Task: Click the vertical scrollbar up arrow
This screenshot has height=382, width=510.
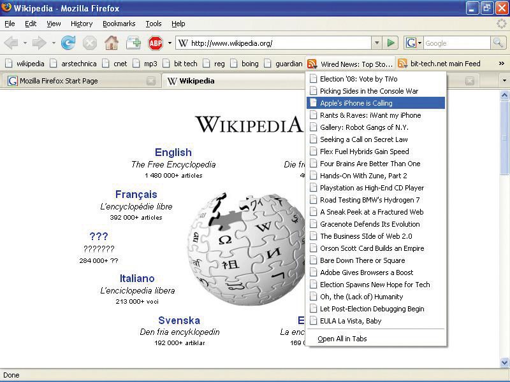Action: click(504, 95)
